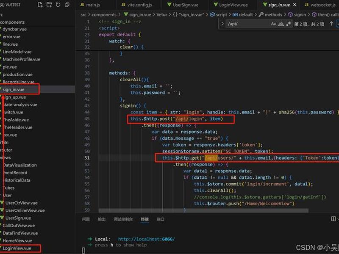Open HomeView.vue in the explorer
Screen dimensions: 339x254
tap(17, 241)
